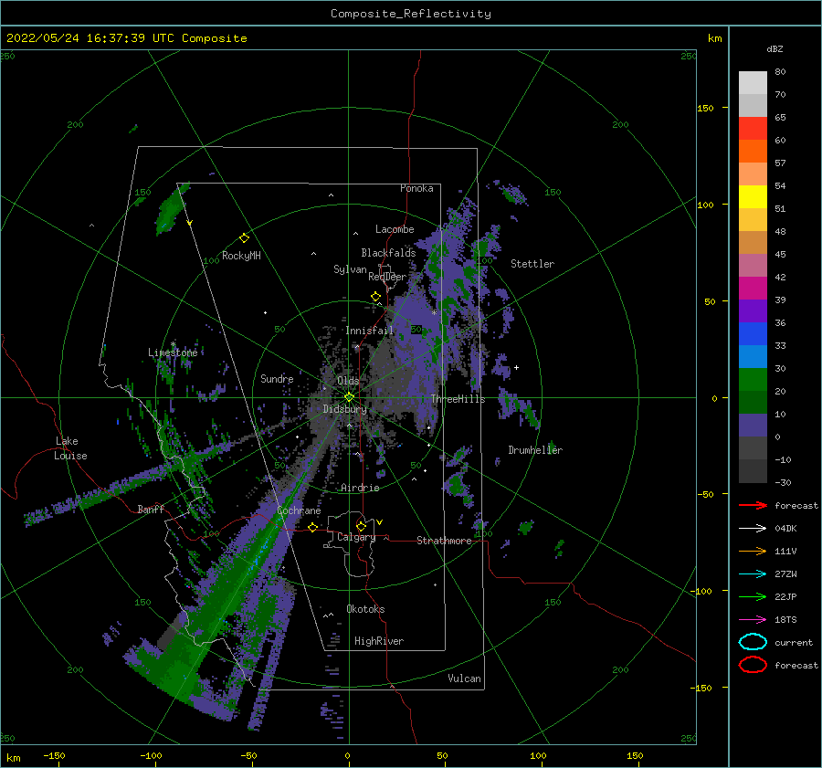Click the Sylvan label
The height and width of the screenshot is (768, 822).
pyautogui.click(x=350, y=269)
